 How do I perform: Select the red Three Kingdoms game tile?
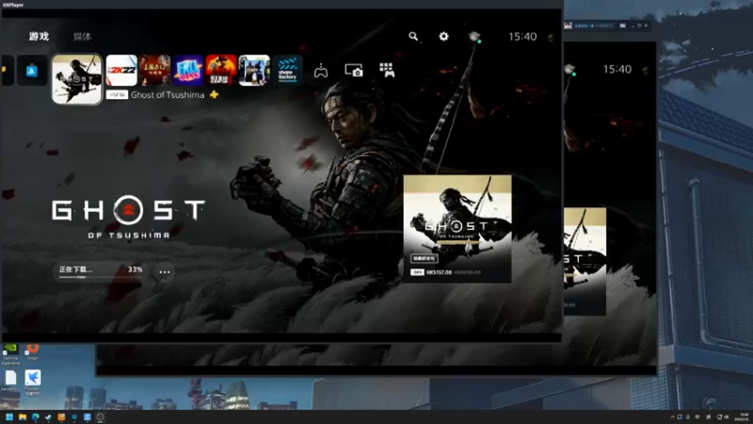click(155, 70)
